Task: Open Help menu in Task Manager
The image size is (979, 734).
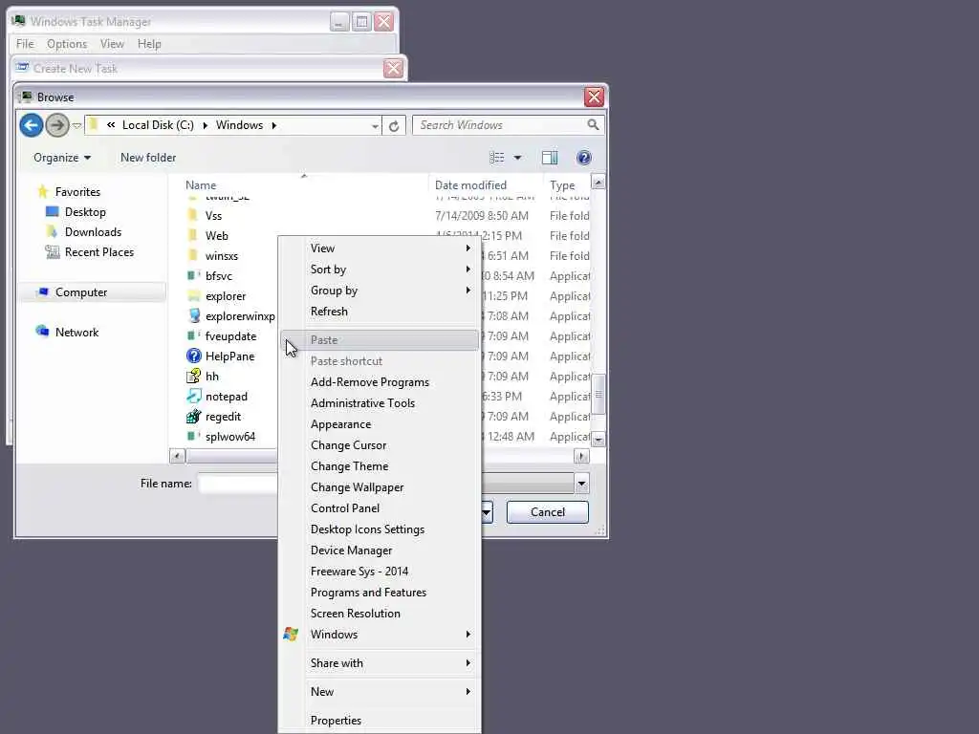Action: 149,44
